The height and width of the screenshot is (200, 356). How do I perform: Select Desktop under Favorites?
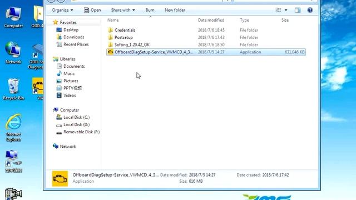point(71,29)
